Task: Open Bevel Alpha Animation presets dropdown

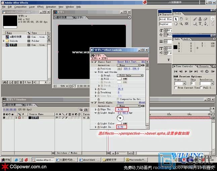Action: pos(129,106)
